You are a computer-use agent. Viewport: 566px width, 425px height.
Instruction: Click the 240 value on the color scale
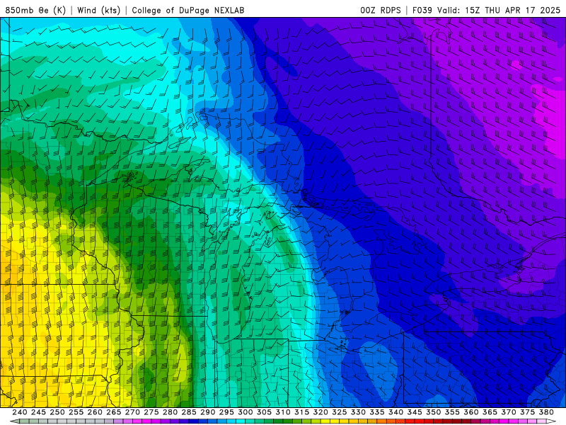coord(20,412)
